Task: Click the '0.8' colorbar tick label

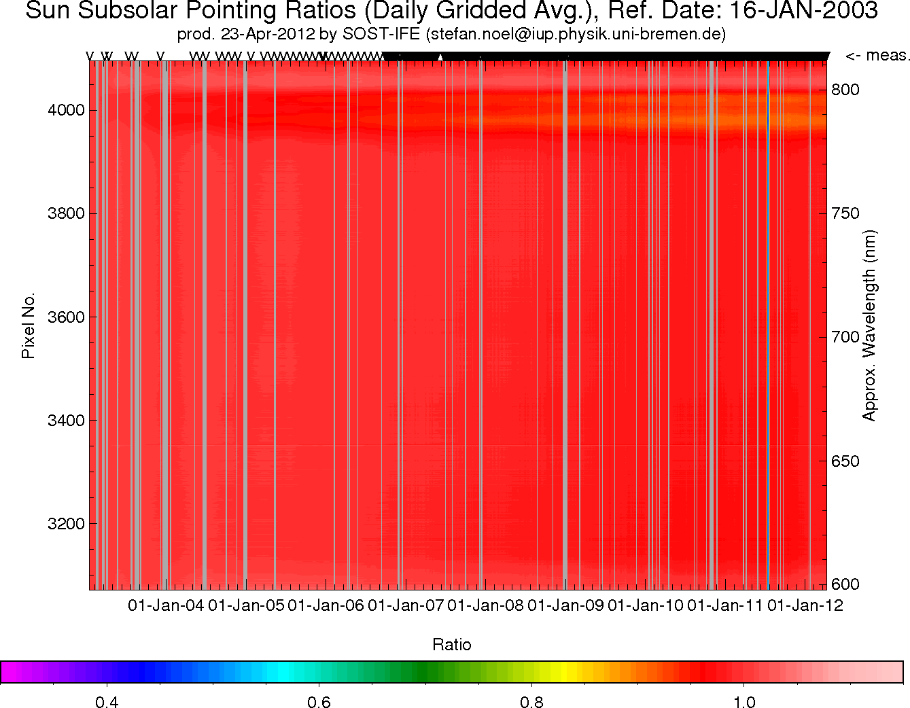Action: point(532,702)
